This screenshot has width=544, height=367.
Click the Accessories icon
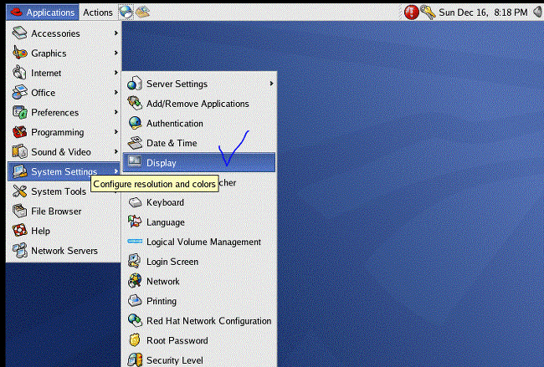pyautogui.click(x=20, y=33)
